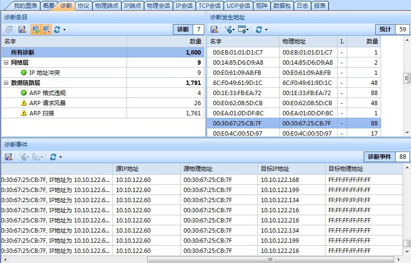Switch to the 协议 tab
The image size is (411, 263).
click(x=84, y=6)
